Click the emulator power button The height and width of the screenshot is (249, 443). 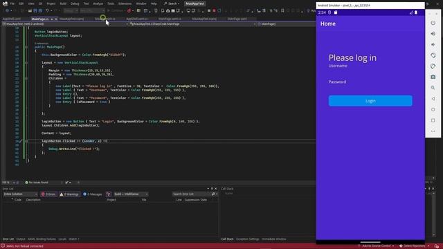click(433, 23)
